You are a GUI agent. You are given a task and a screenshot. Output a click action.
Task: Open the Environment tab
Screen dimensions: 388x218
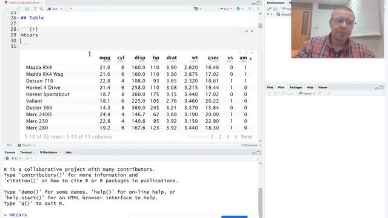pos(276,2)
